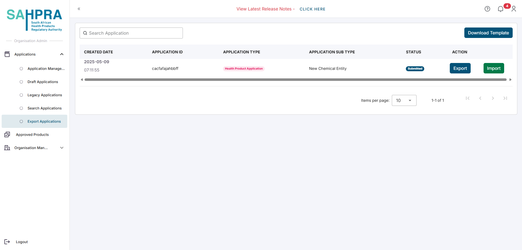
Task: Select the Legacy Applications radio circle
Action: (x=21, y=95)
